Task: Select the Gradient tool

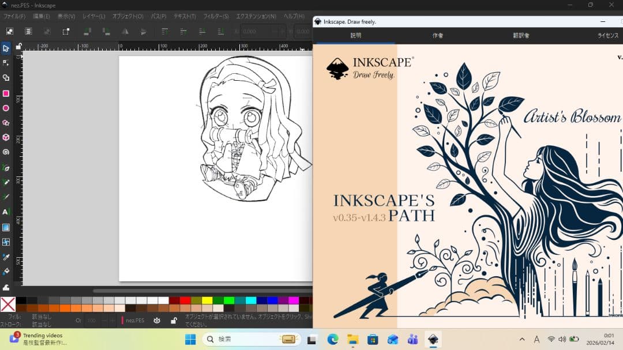Action: [6, 227]
